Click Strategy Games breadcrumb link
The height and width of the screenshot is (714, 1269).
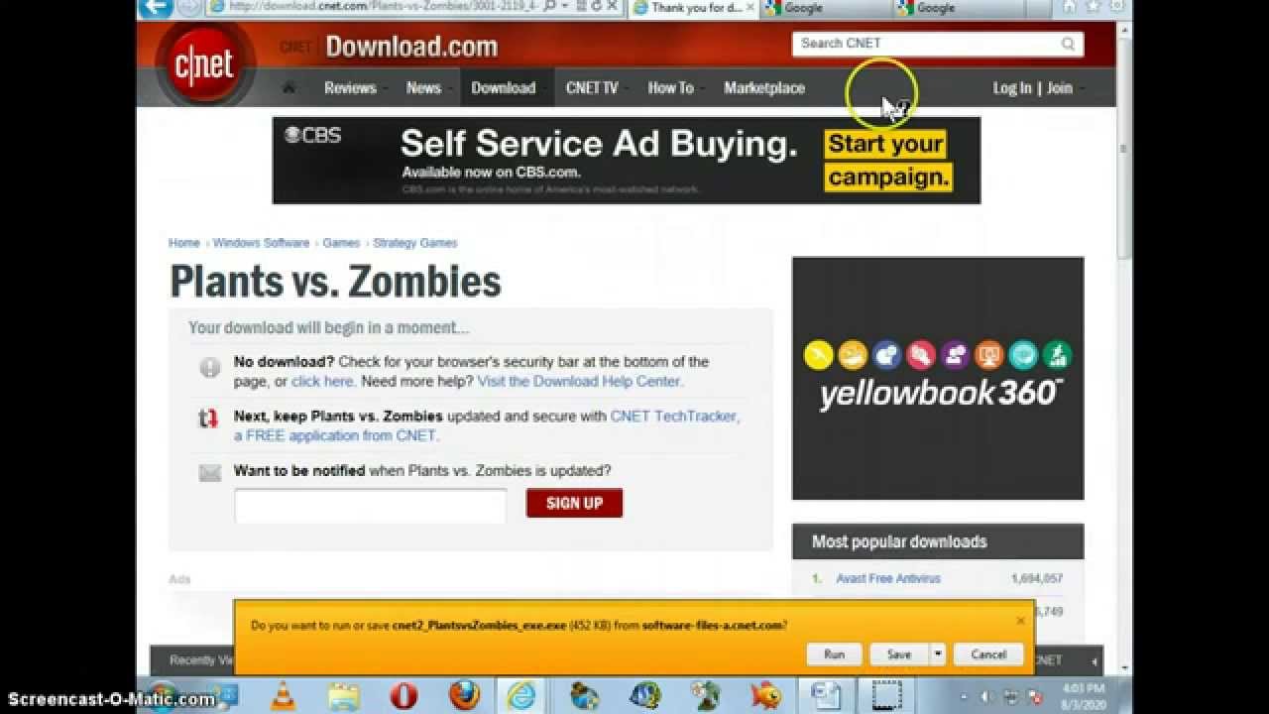415,243
